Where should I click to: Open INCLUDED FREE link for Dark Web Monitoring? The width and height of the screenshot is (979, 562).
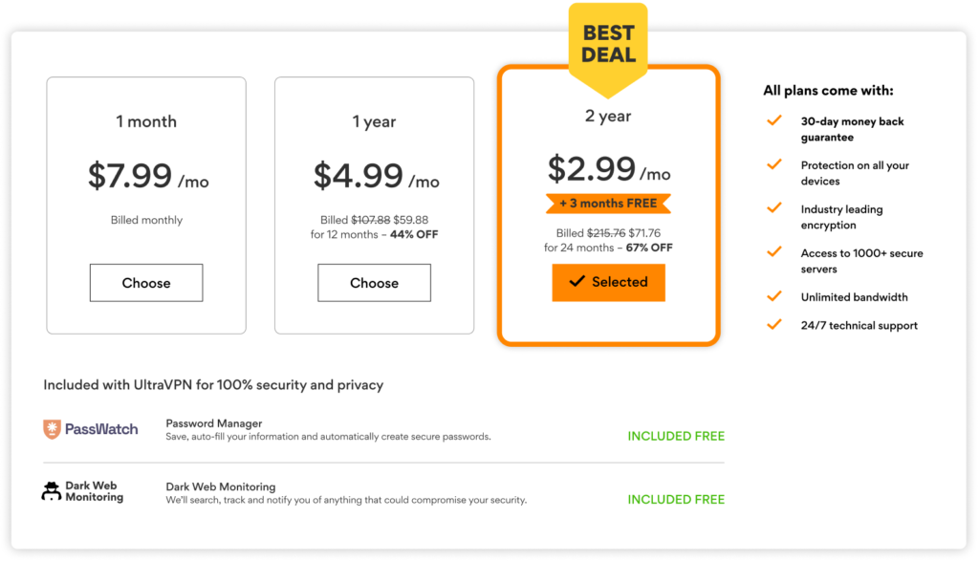tap(676, 498)
